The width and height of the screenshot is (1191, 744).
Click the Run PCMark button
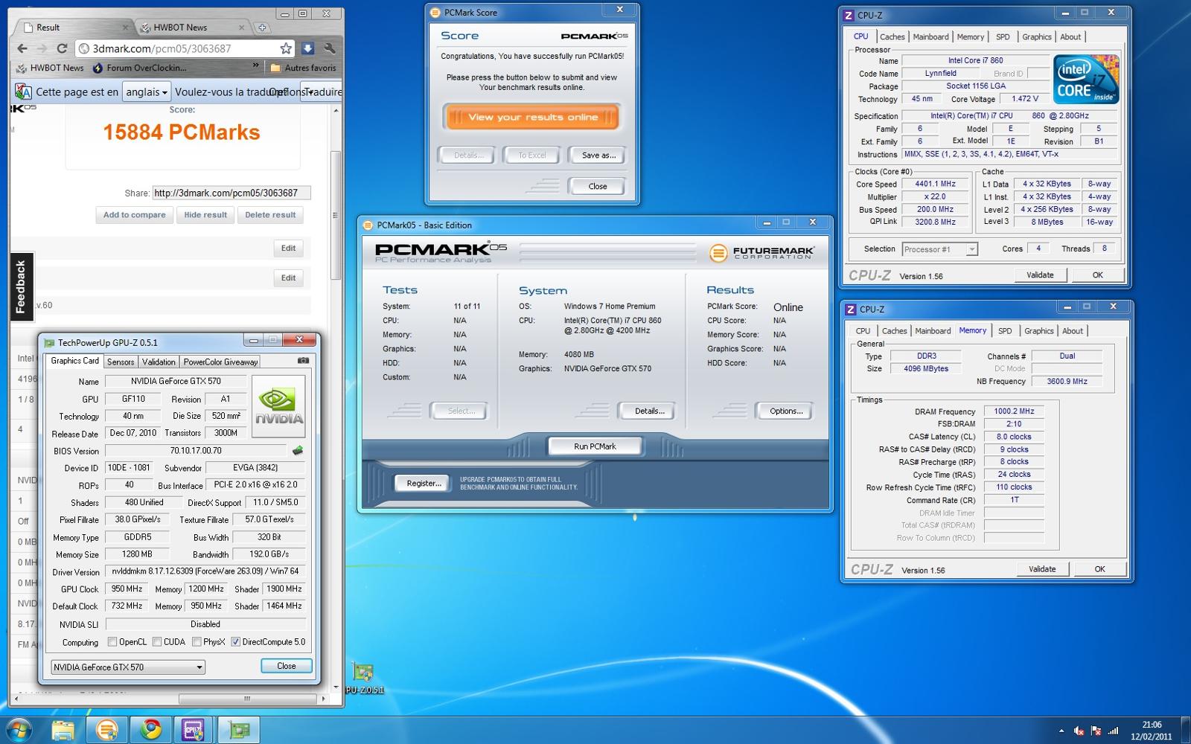click(595, 446)
